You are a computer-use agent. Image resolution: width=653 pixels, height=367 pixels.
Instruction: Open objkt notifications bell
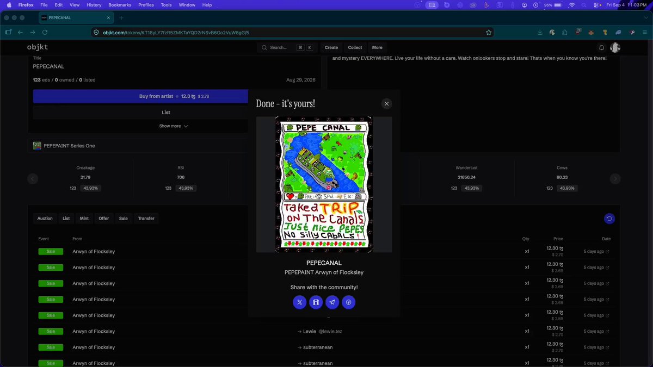[601, 47]
